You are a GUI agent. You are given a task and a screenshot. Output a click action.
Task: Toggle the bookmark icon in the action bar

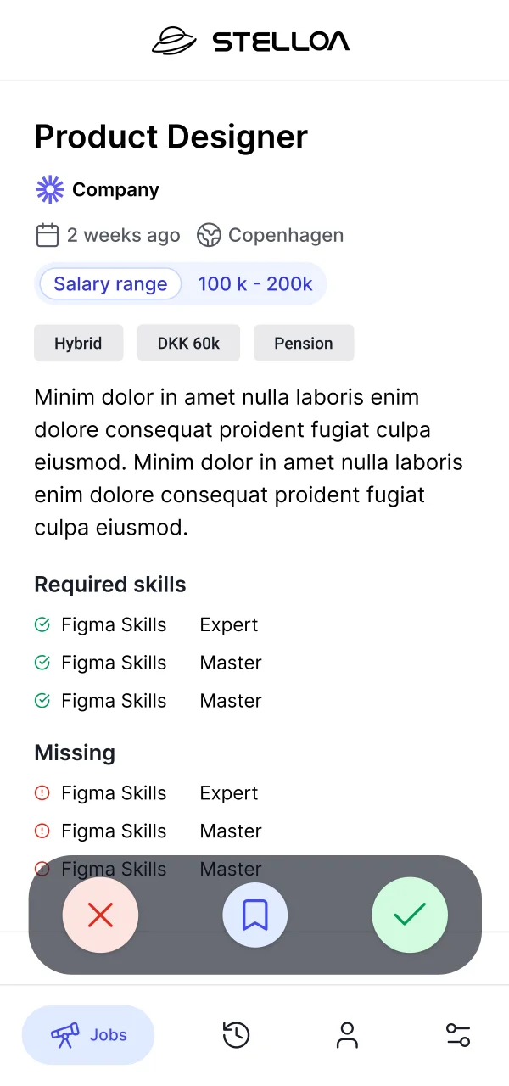point(255,915)
